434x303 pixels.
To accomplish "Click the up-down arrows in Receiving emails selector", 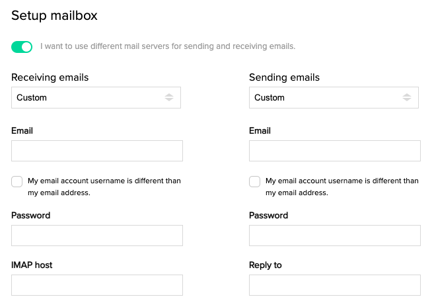I will click(x=169, y=97).
